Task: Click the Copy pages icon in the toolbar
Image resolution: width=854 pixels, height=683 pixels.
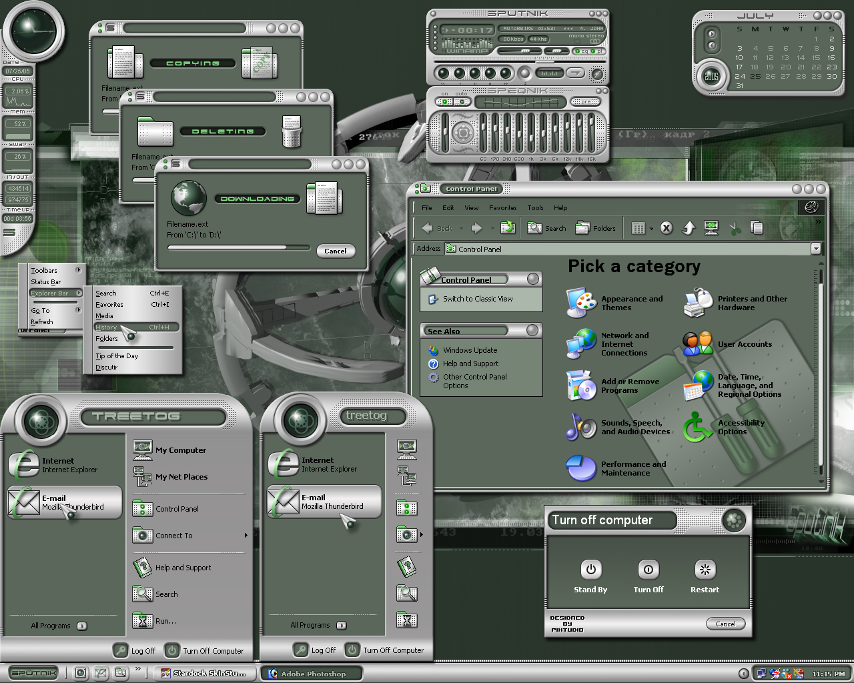Action: 757,228
